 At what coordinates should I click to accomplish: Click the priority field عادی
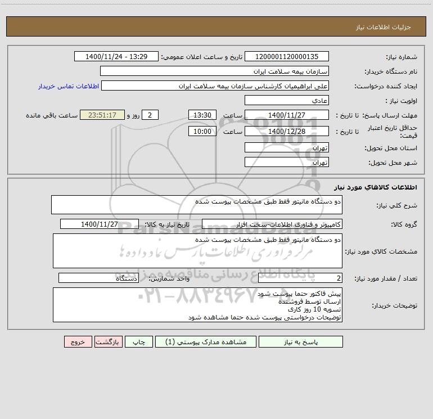pos(287,100)
